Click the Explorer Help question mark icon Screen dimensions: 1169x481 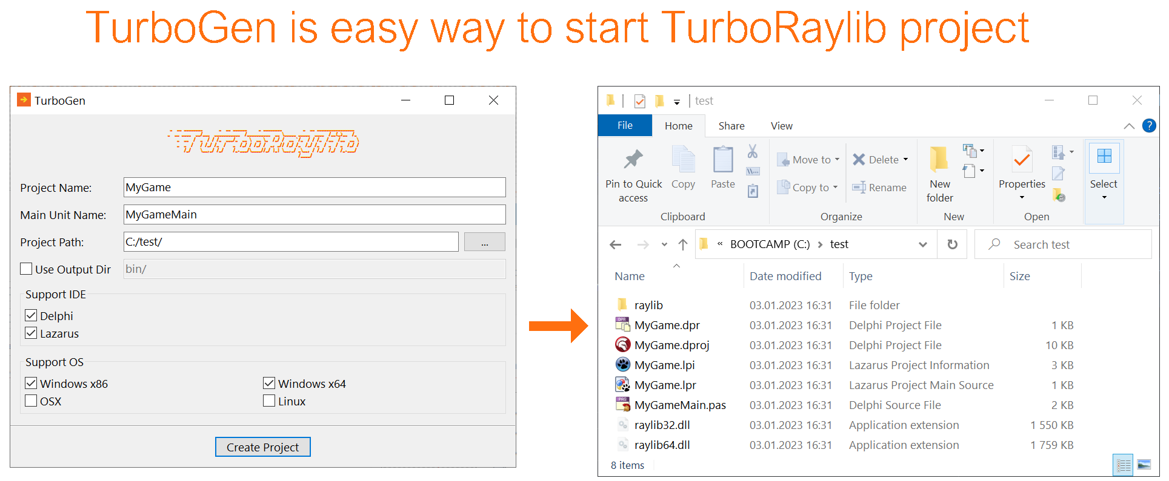click(x=1149, y=126)
